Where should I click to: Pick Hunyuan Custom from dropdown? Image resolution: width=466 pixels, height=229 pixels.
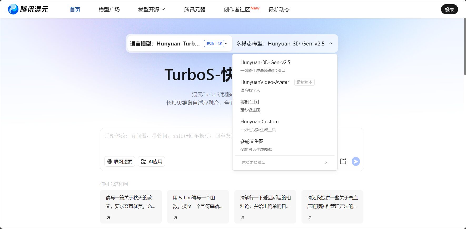tap(285, 125)
